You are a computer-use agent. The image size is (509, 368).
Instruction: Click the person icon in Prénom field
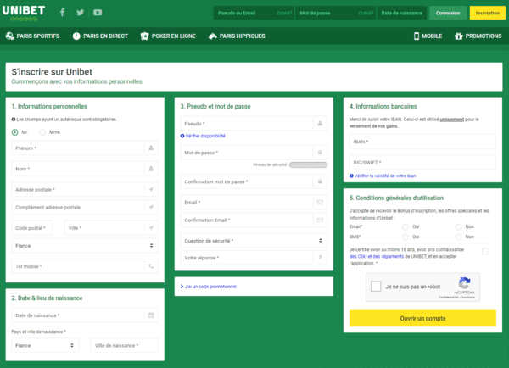(151, 148)
